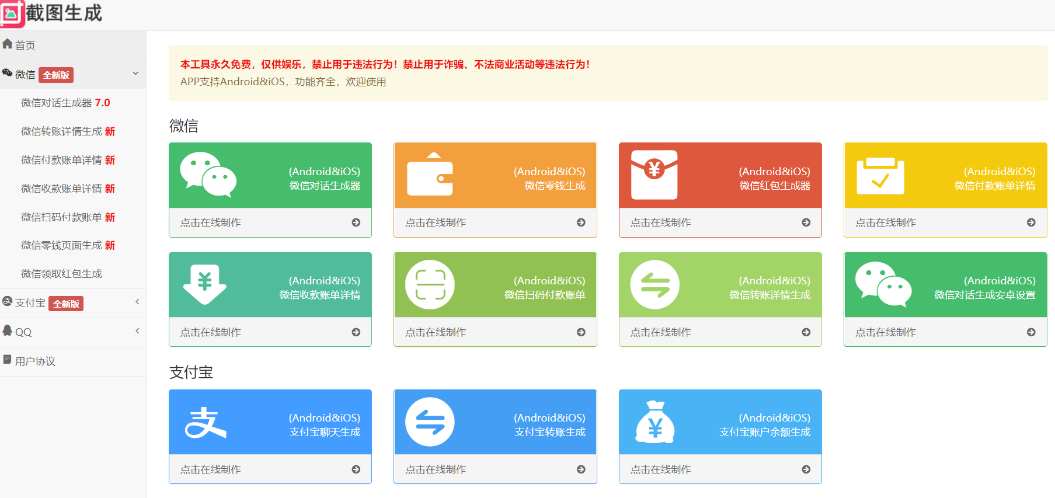
Task: Click the chat bubbles icon on 微信对话生成器 card
Action: 208,175
